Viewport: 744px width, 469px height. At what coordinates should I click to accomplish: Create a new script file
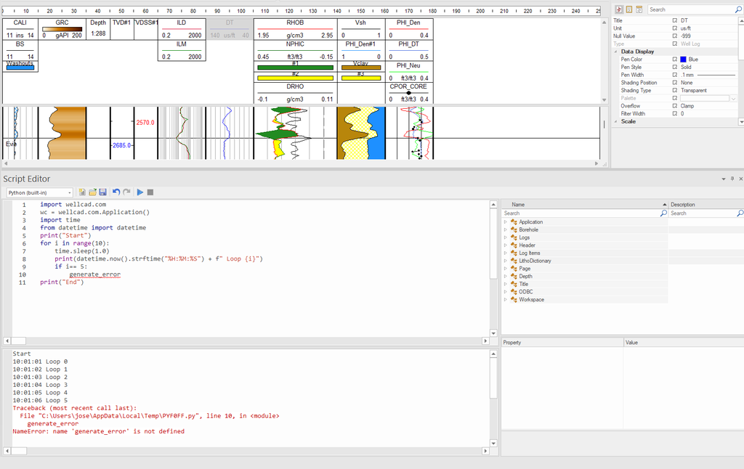click(83, 192)
